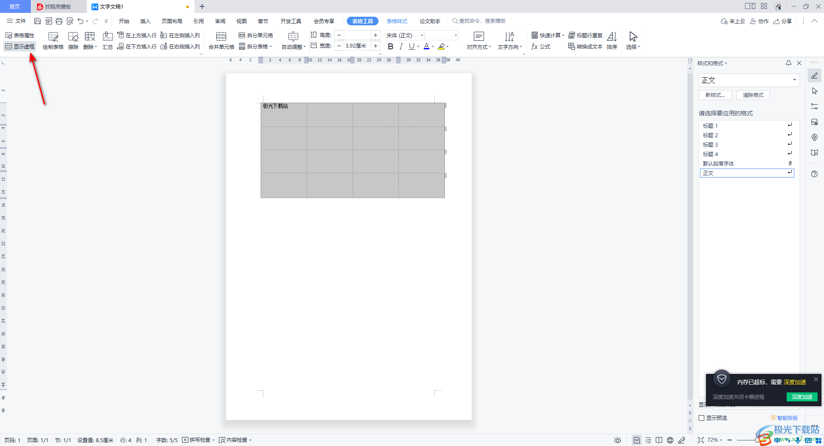Viewport: 824px width, 446px height.
Task: Toggle Underline formatting
Action: point(412,46)
